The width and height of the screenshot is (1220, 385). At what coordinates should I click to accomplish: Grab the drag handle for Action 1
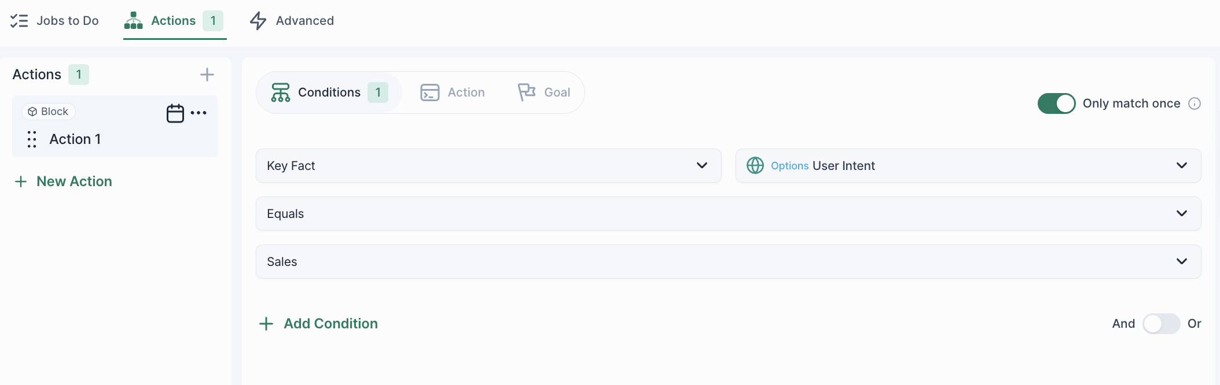32,139
